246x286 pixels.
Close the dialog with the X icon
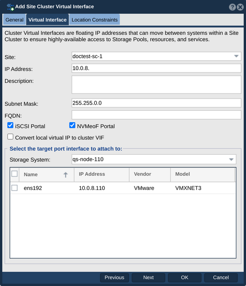point(240,7)
